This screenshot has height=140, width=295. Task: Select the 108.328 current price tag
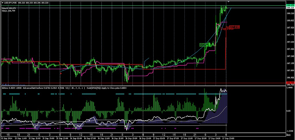pos(290,8)
